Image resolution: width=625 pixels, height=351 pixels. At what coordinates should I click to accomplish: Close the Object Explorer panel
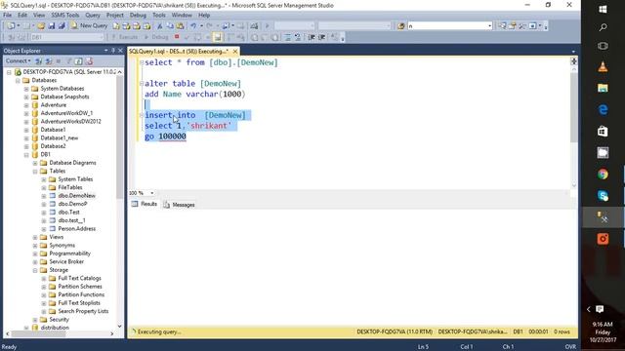tap(120, 51)
